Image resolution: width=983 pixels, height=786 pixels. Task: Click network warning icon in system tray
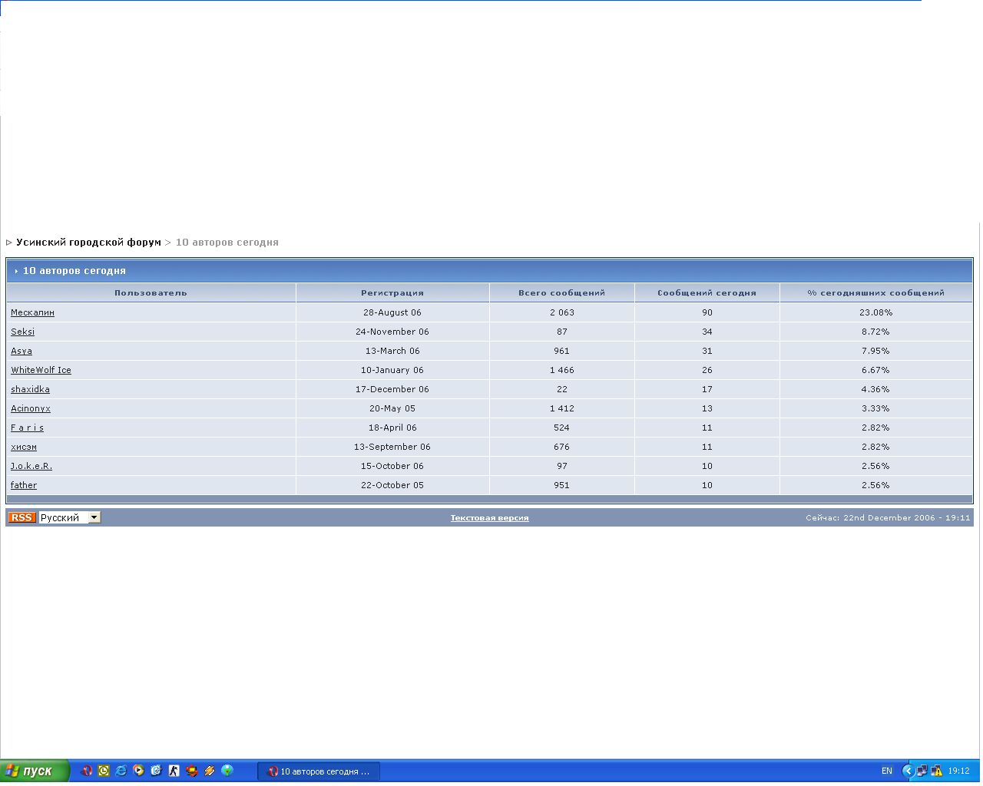pos(937,771)
